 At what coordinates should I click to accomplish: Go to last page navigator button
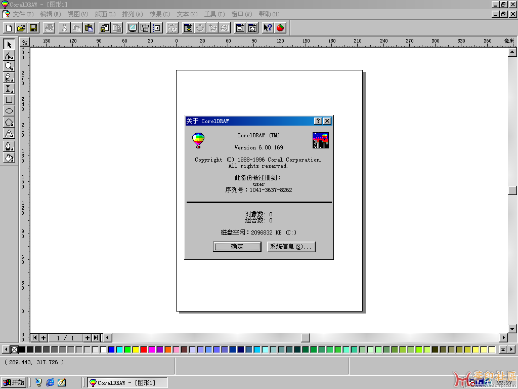click(x=96, y=338)
